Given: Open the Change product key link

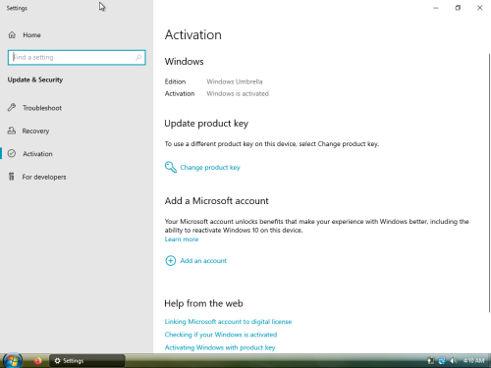Looking at the screenshot, I should (x=210, y=167).
